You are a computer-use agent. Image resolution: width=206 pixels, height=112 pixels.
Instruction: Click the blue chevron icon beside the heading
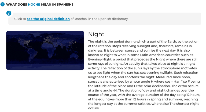click(2, 4)
